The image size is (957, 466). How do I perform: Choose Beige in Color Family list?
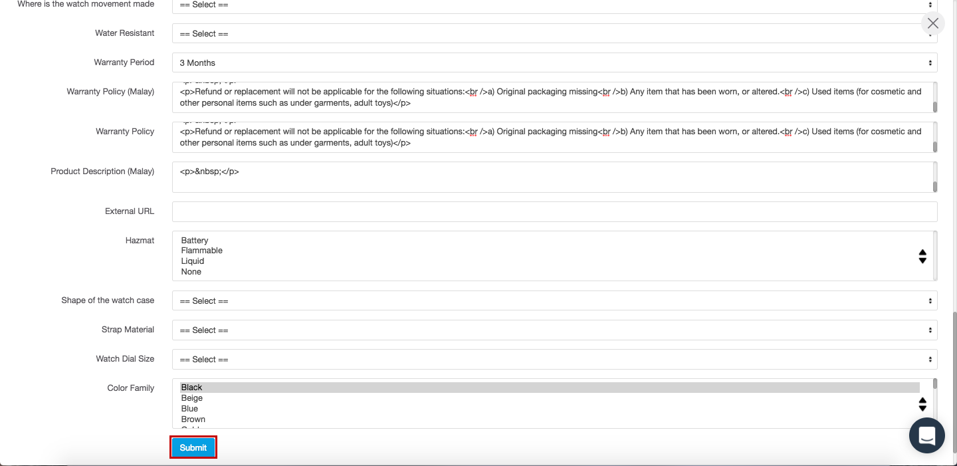[x=191, y=398]
